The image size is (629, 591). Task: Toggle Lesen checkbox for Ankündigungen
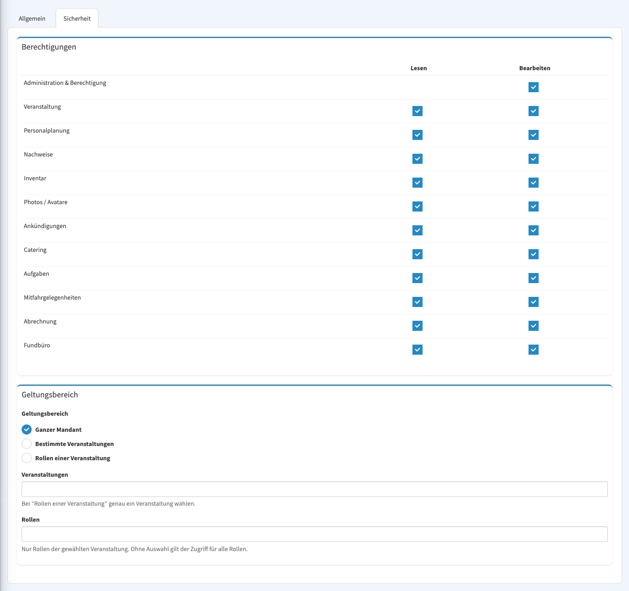(x=417, y=230)
